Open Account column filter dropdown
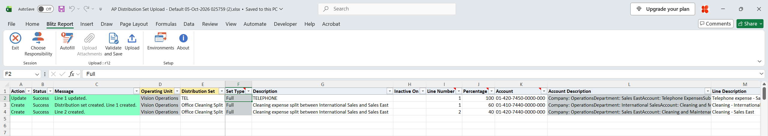 coord(544,91)
